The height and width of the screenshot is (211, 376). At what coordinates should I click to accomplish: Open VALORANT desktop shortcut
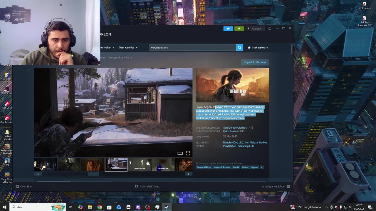point(7,91)
